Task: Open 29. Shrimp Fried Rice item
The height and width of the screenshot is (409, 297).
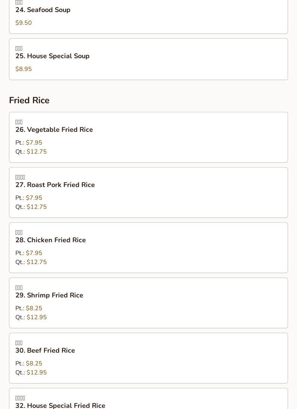Action: (x=49, y=296)
